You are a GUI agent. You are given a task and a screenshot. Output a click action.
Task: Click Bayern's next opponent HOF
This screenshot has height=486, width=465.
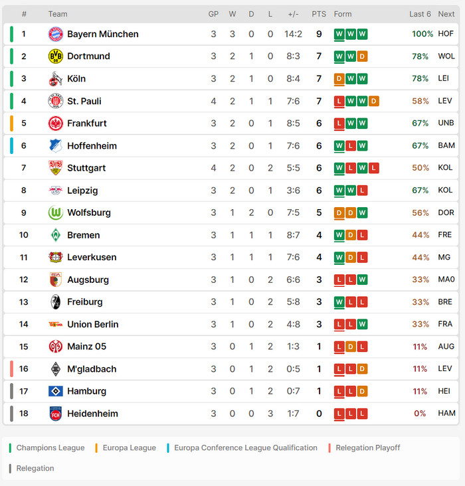click(x=446, y=34)
